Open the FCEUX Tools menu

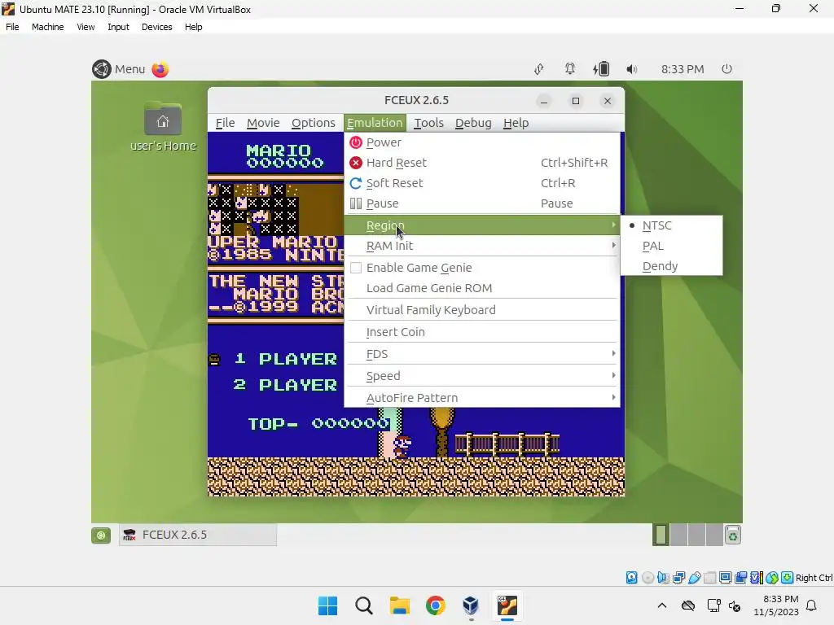point(428,123)
